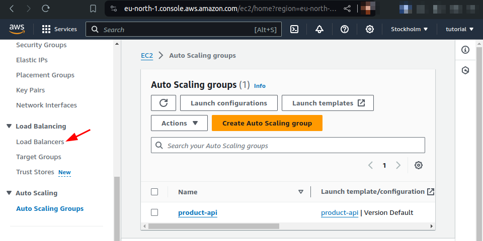483x241 pixels.
Task: Click the table horizontal scrollbar thumb
Action: click(213, 226)
